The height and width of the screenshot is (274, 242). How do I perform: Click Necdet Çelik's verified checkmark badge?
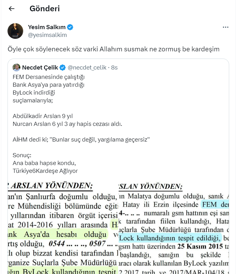click(x=63, y=68)
